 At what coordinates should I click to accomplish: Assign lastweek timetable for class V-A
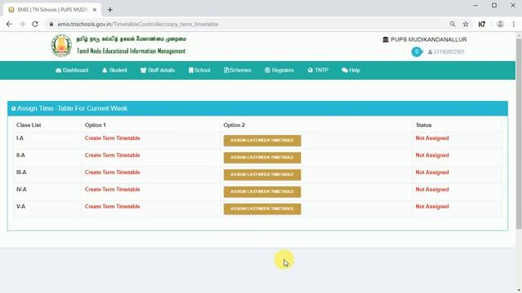(x=263, y=209)
